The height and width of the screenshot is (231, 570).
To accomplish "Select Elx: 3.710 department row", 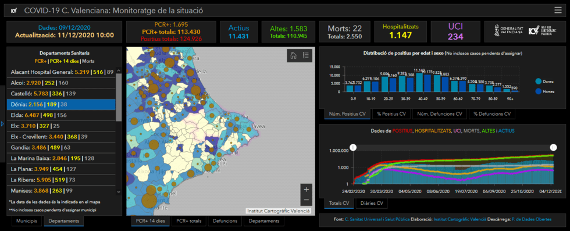I will [x=61, y=126].
